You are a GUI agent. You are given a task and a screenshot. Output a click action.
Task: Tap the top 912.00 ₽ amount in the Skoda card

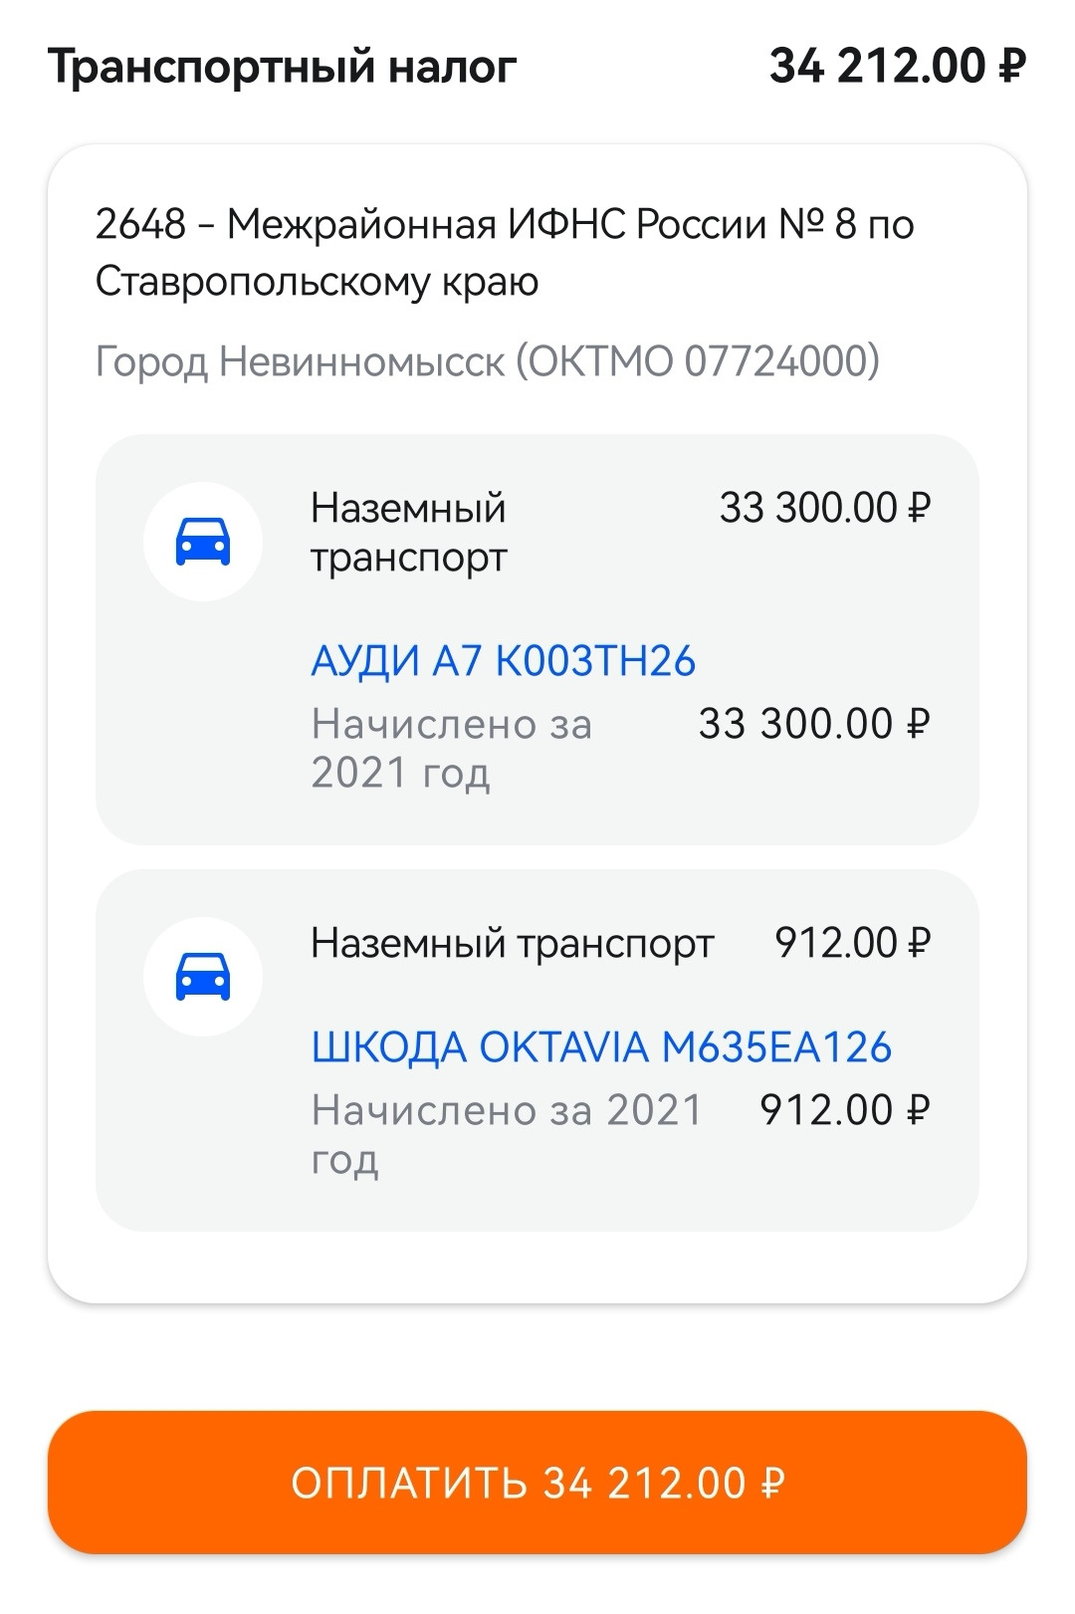852,943
